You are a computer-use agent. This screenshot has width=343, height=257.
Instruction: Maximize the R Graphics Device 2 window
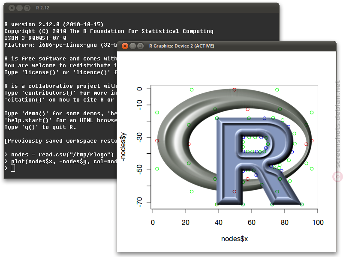[x=141, y=46]
